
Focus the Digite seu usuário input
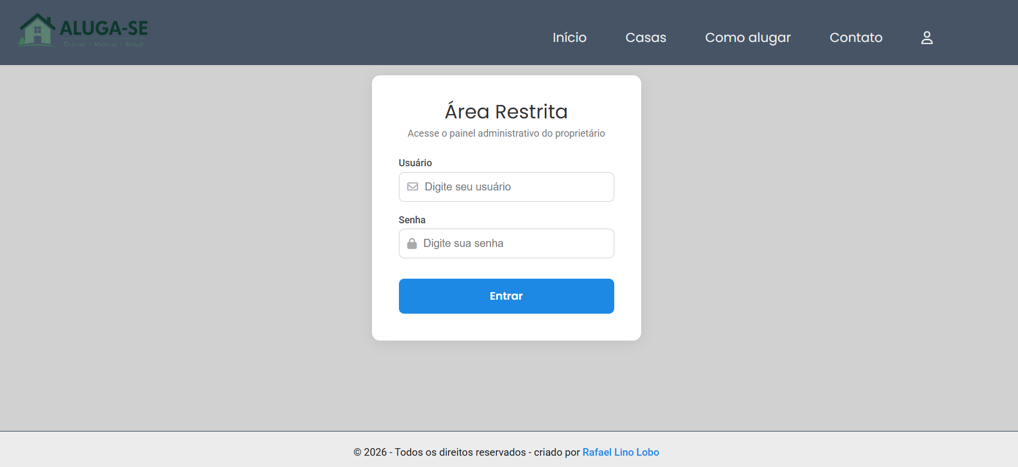506,187
